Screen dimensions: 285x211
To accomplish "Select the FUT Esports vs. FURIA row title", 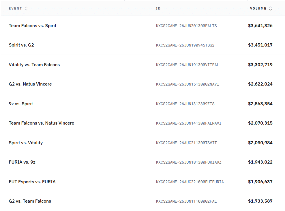I will pyautogui.click(x=32, y=182).
